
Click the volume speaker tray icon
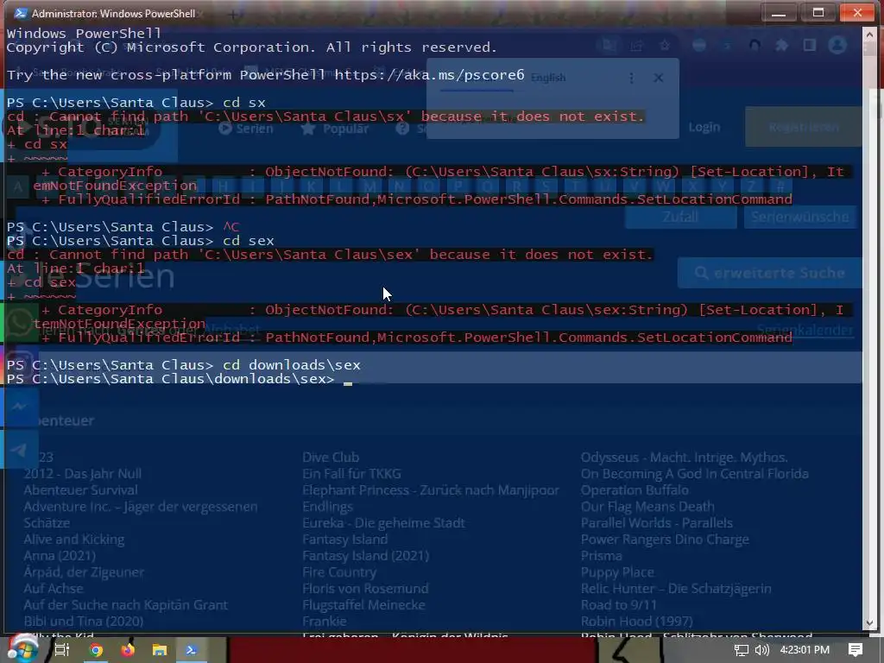click(761, 650)
